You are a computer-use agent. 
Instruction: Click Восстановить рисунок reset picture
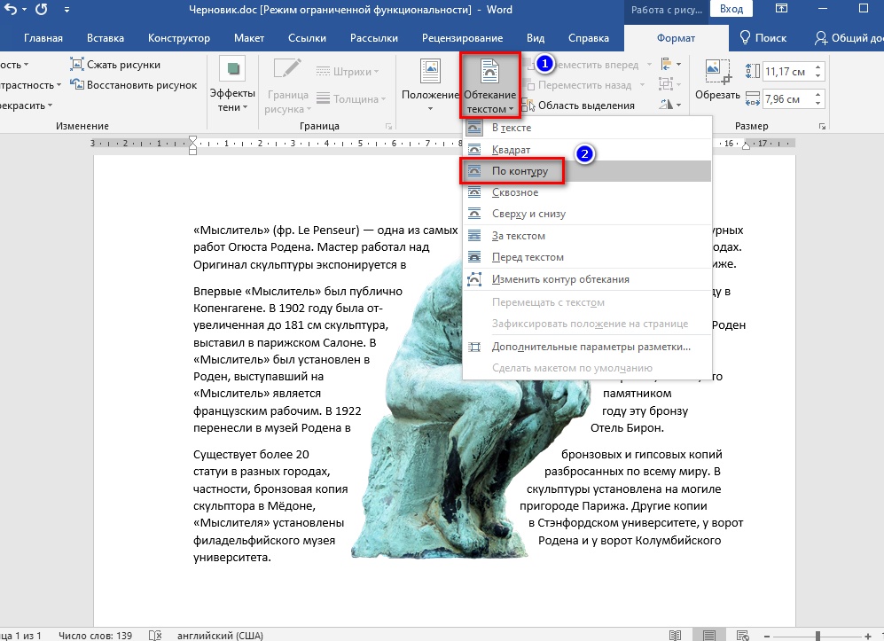(134, 85)
